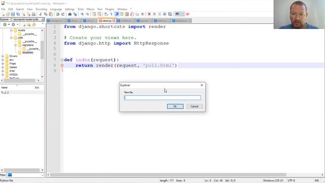Click the Zoom Out toolbar icon
This screenshot has width=325, height=183.
(x=87, y=14)
